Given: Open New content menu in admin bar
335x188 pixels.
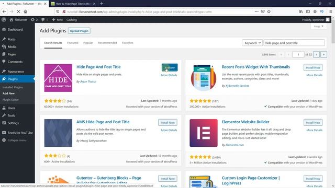Looking at the screenshot, I should (x=57, y=20).
